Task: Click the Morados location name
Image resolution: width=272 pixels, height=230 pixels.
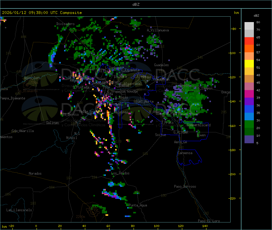Action: [35, 173]
